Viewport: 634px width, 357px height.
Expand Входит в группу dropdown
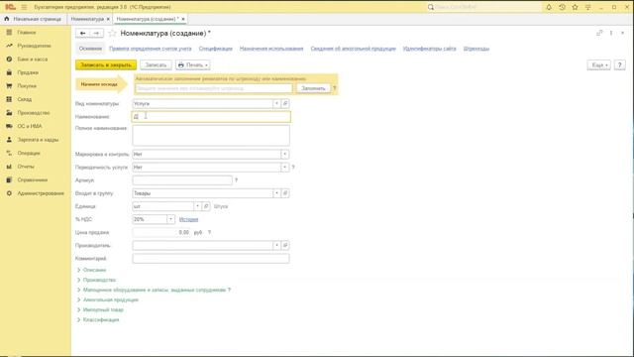pyautogui.click(x=276, y=193)
